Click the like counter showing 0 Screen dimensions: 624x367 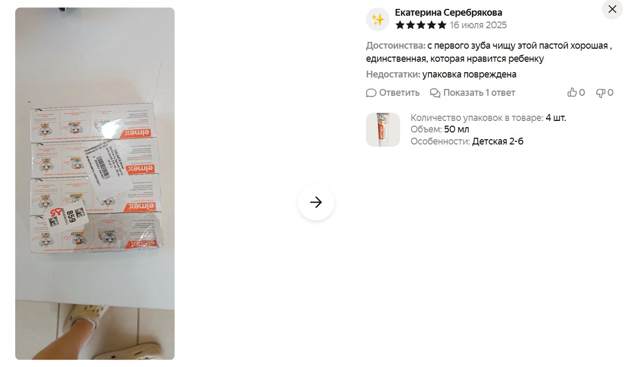582,93
